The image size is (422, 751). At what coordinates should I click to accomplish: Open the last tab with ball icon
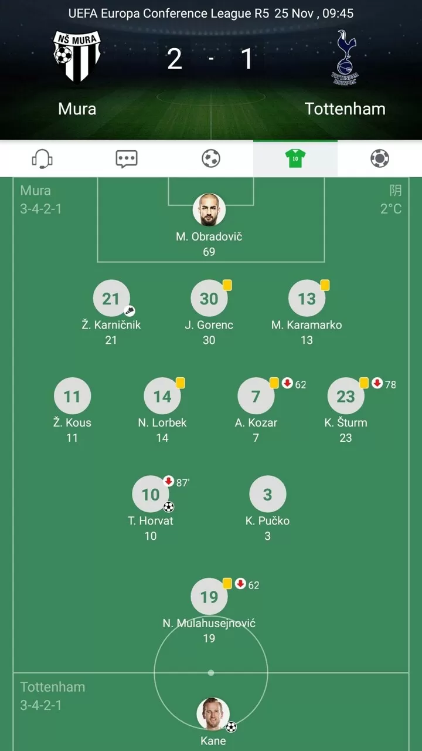pyautogui.click(x=380, y=158)
